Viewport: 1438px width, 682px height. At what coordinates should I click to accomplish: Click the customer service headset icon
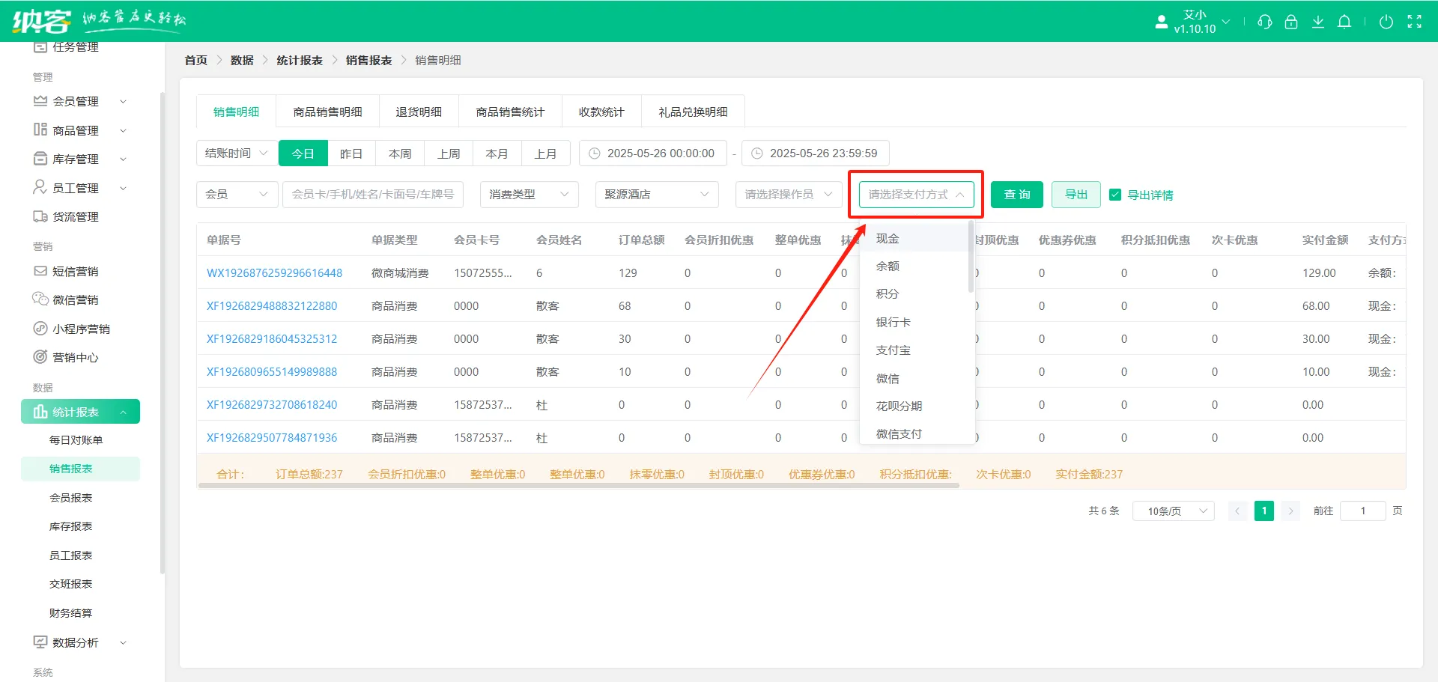(x=1265, y=22)
